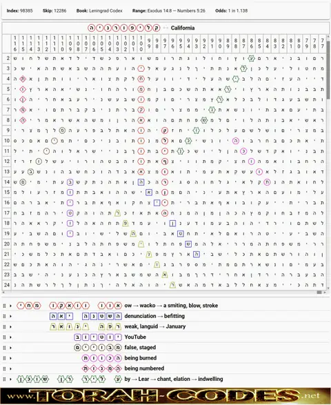Click the yellow highlighted letter in row 24

pyautogui.click(x=172, y=285)
